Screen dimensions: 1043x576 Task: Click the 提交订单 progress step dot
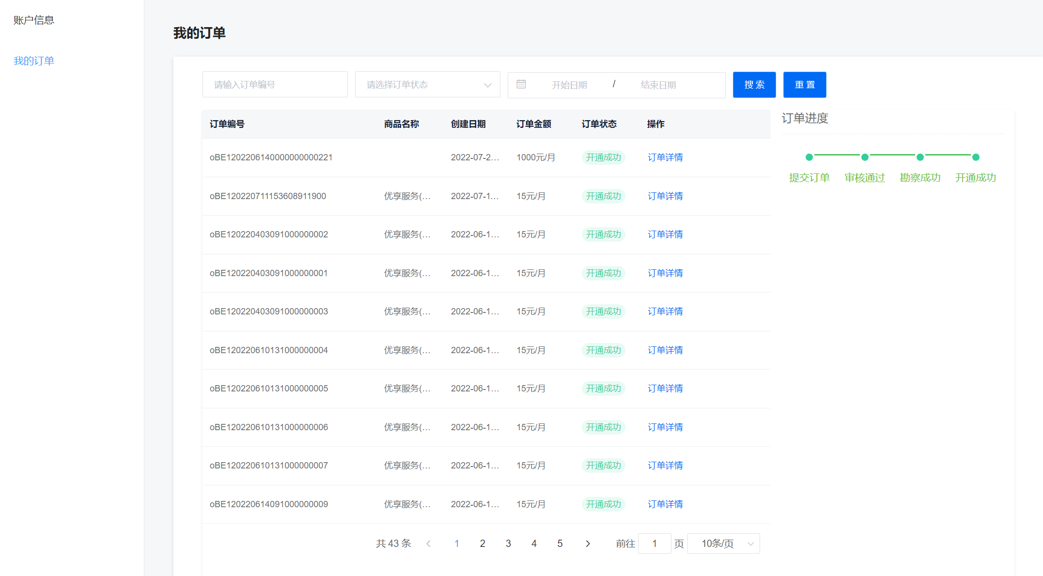pos(809,157)
